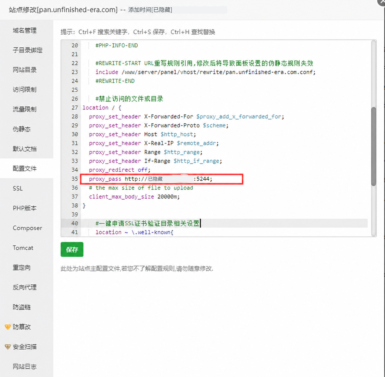The width and height of the screenshot is (385, 377).
Task: Select the 默认文档 tab
Action: pos(26,149)
